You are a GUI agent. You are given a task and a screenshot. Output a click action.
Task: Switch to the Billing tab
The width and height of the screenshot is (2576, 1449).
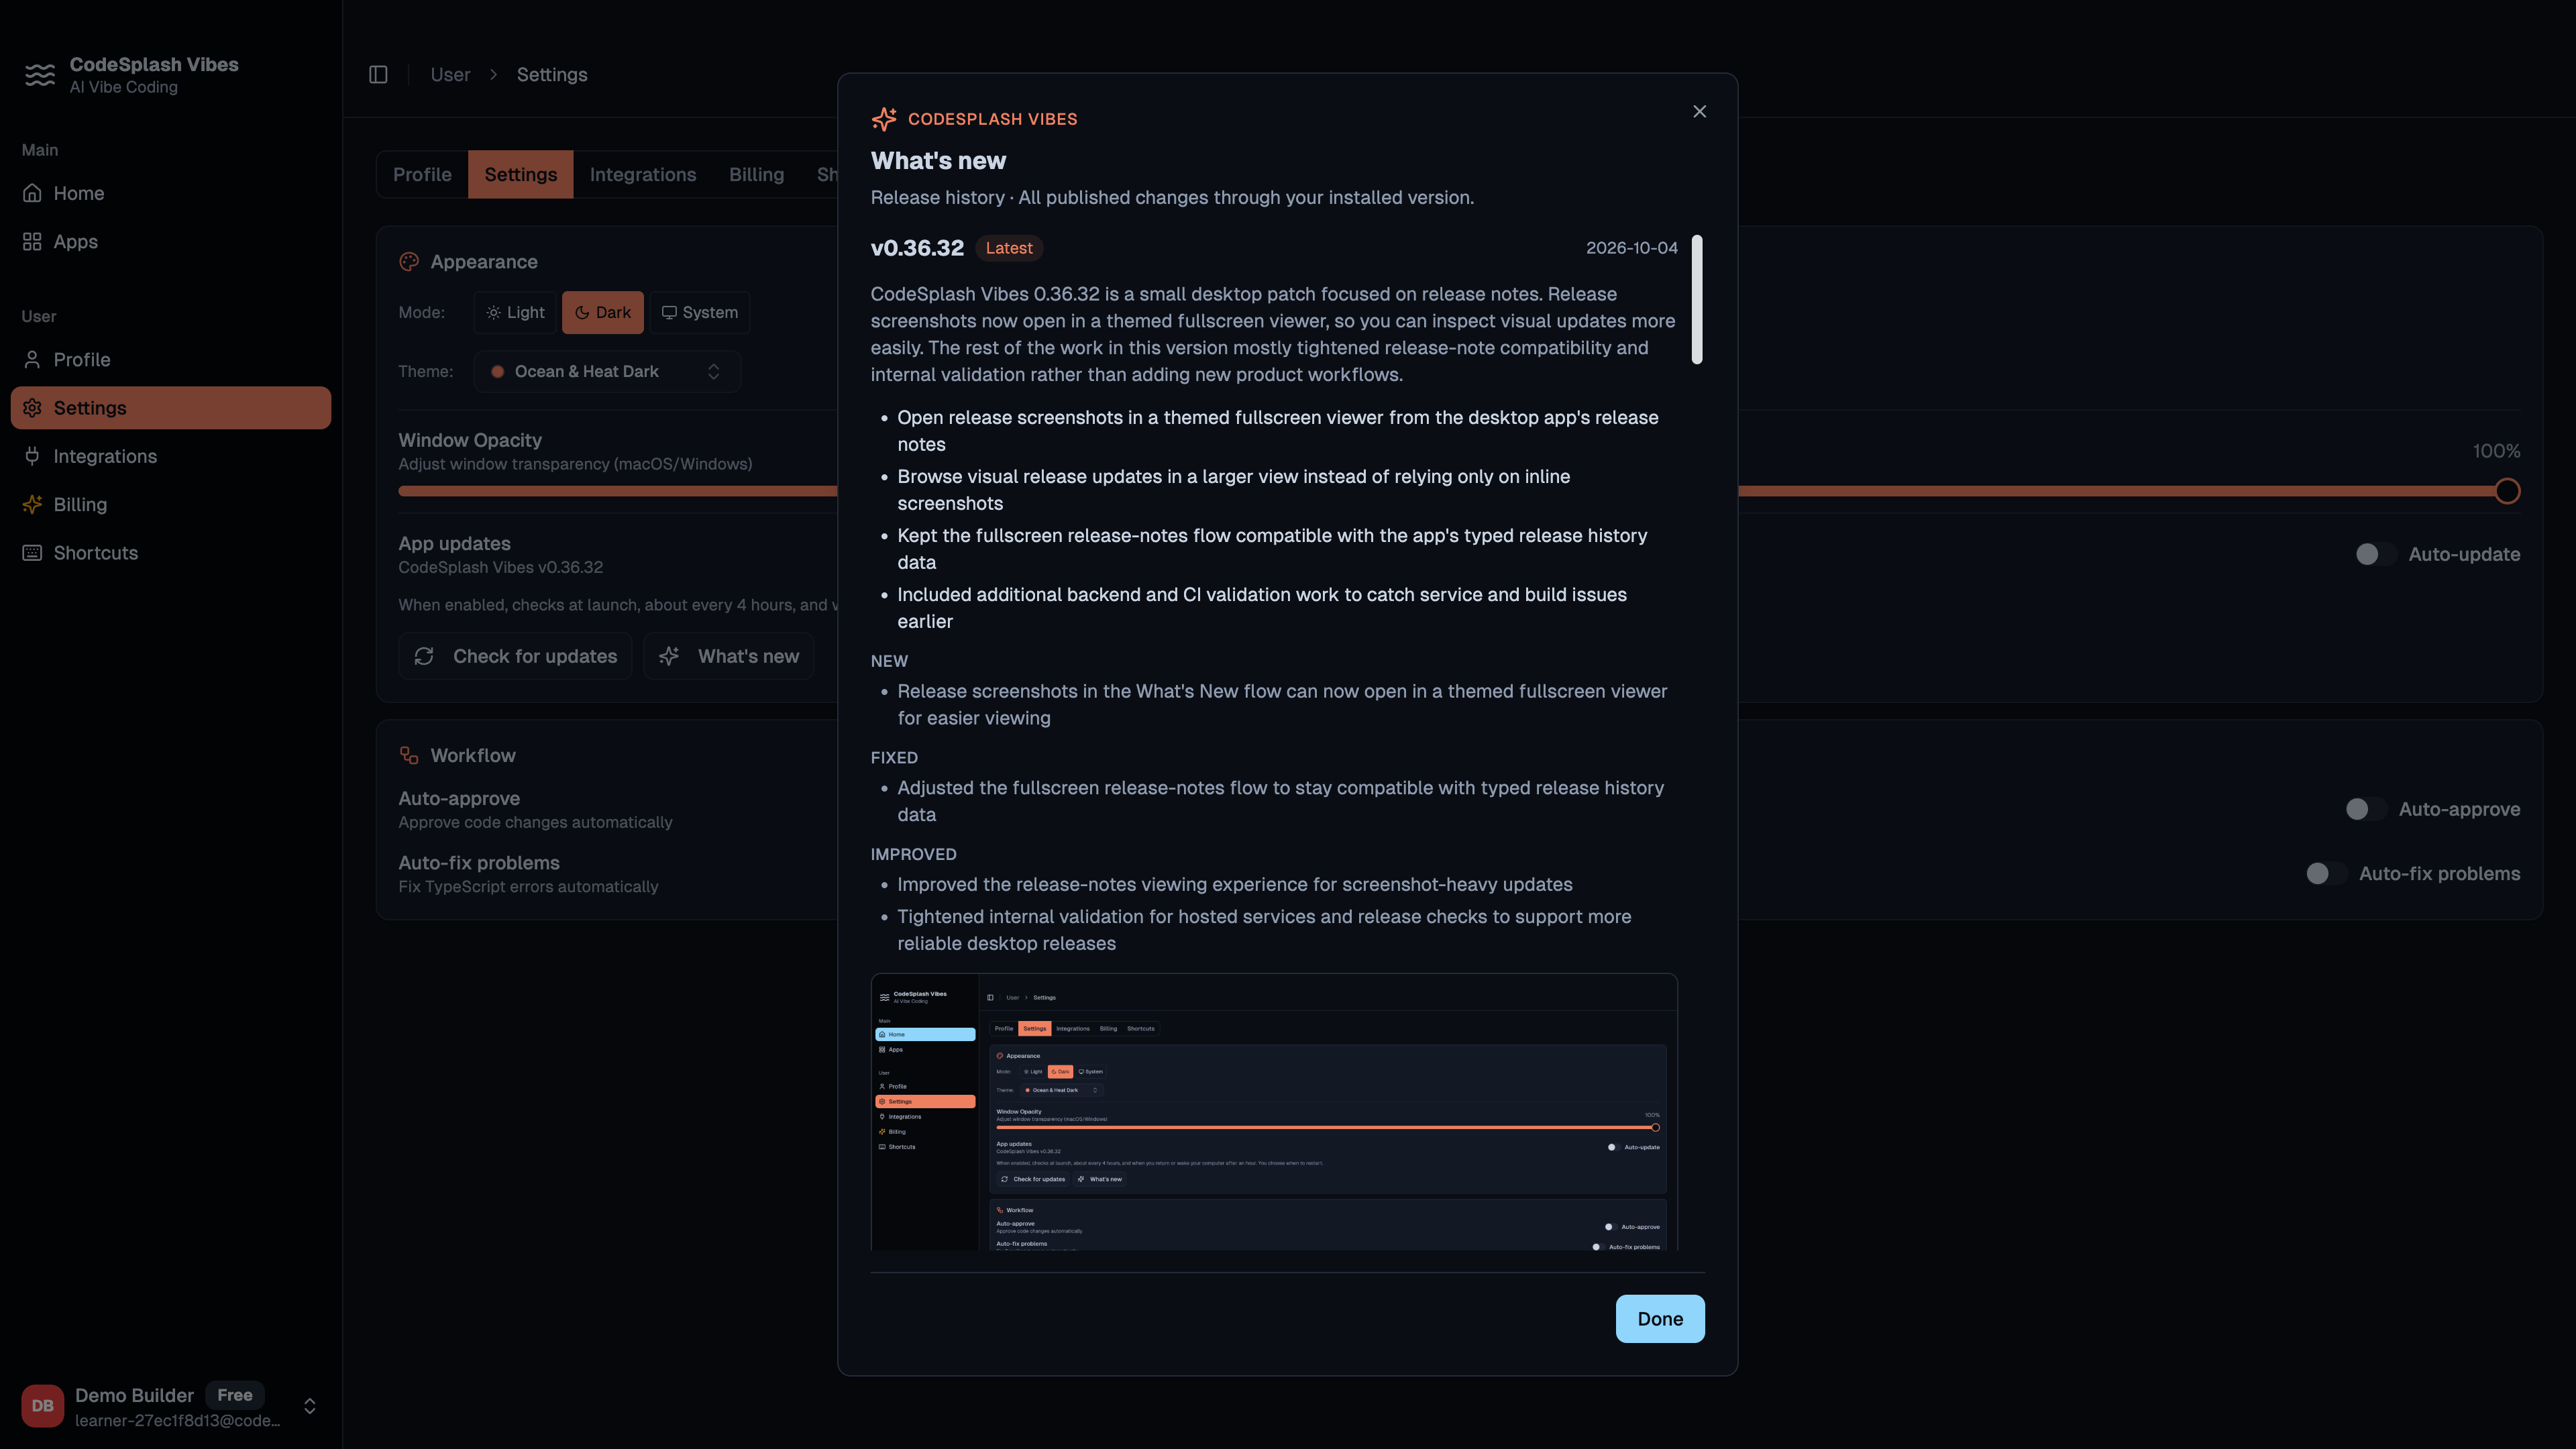click(757, 175)
